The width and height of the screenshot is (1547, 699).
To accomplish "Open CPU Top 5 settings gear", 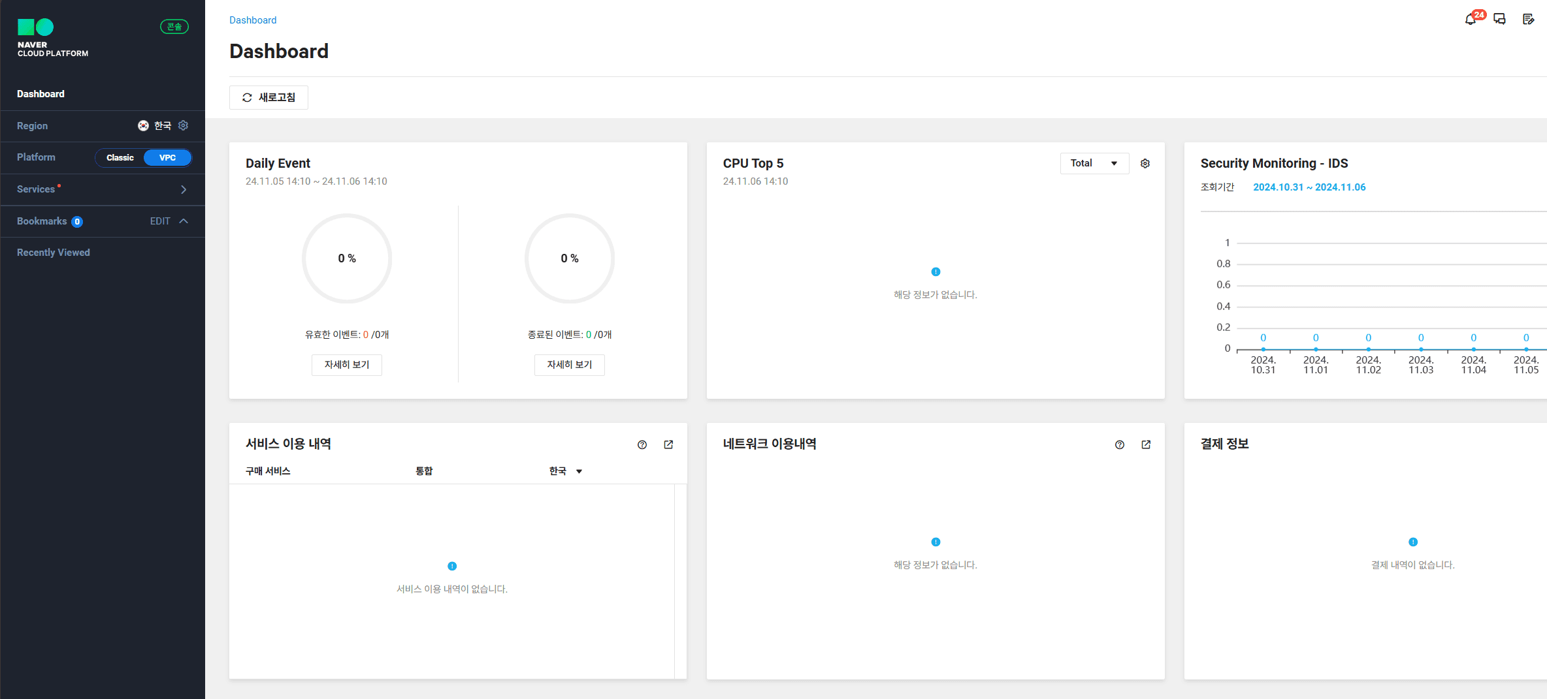I will pos(1145,163).
